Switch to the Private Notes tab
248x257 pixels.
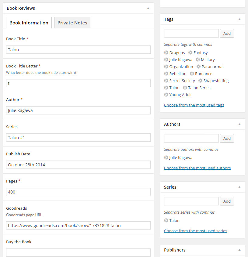tap(72, 23)
